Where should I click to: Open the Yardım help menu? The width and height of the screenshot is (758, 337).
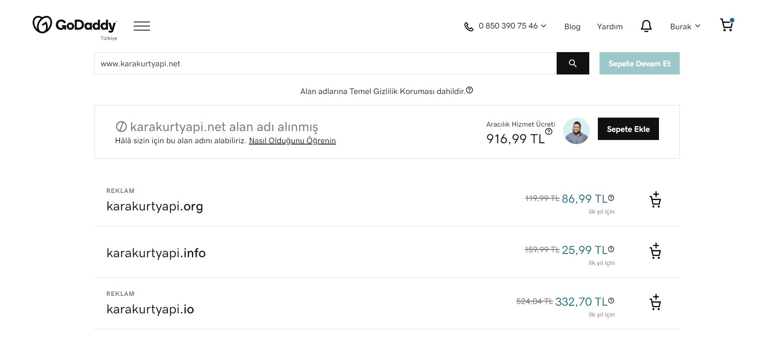[x=610, y=26]
